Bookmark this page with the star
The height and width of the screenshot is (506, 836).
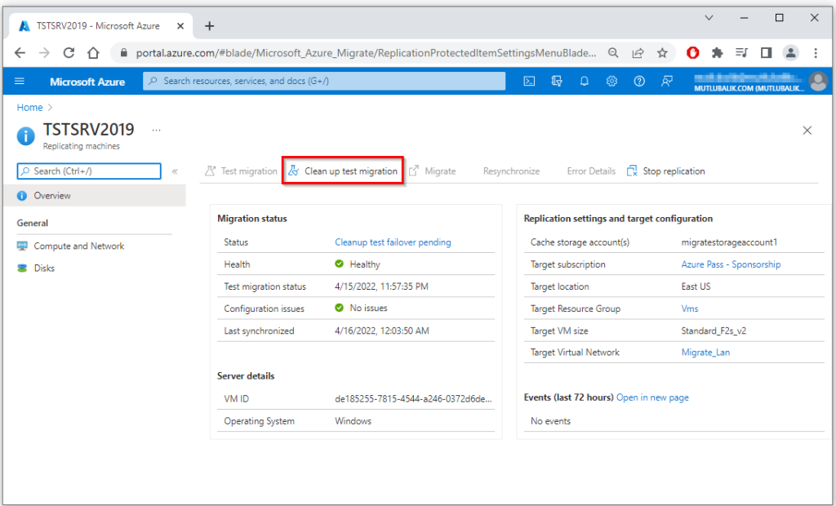pyautogui.click(x=662, y=53)
